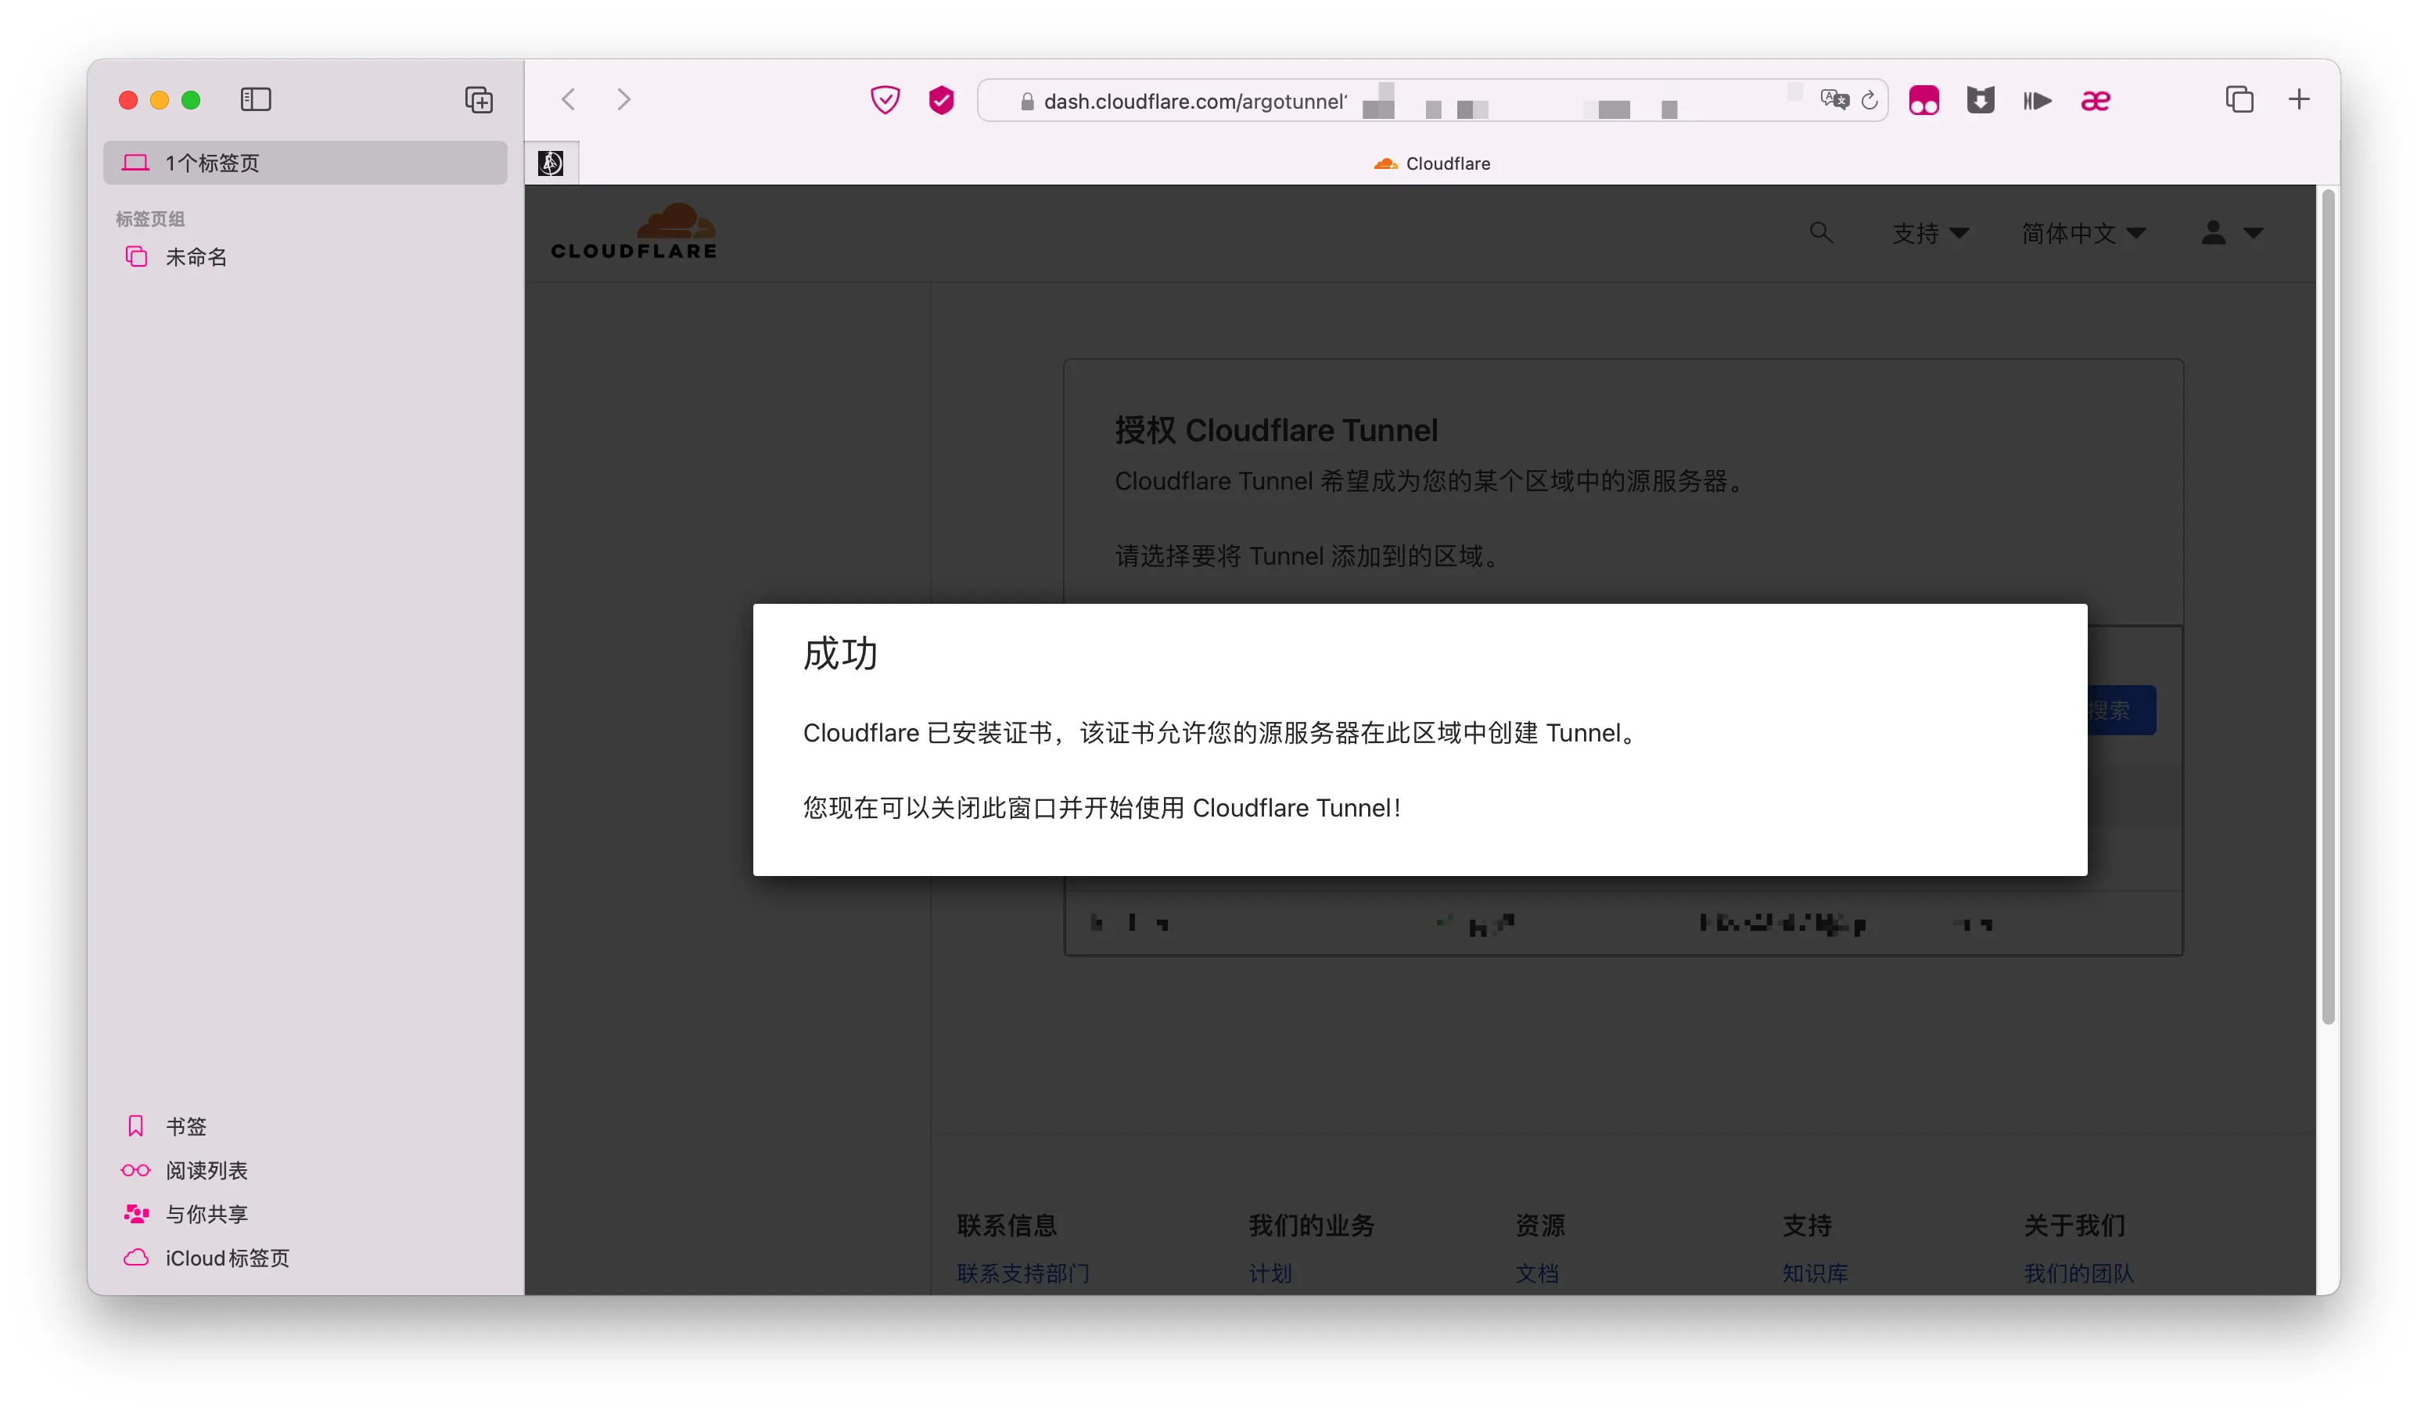Click the 资源 footer heading
The height and width of the screenshot is (1411, 2428).
1539,1224
